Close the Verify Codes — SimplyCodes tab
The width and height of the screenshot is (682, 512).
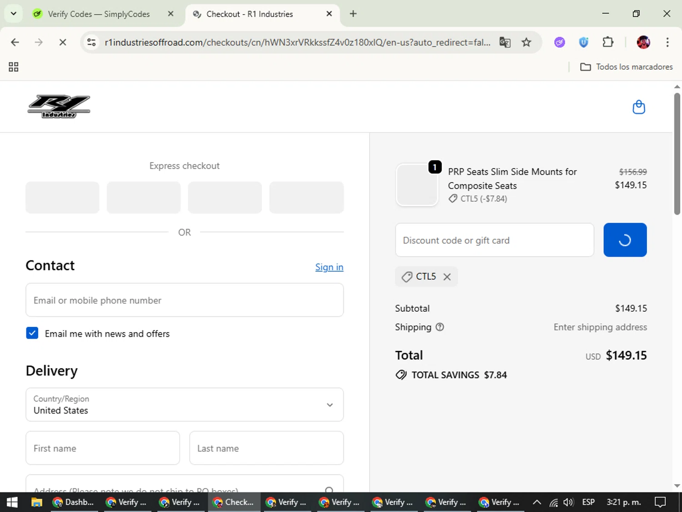[x=170, y=14]
